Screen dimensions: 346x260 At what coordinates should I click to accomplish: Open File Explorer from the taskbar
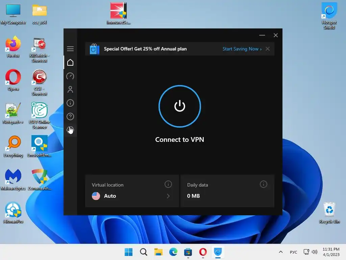158,252
